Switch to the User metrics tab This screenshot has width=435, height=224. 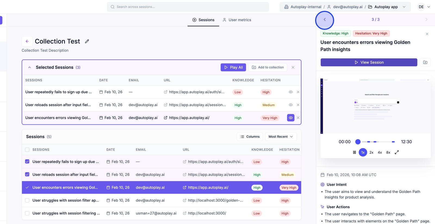point(237,20)
